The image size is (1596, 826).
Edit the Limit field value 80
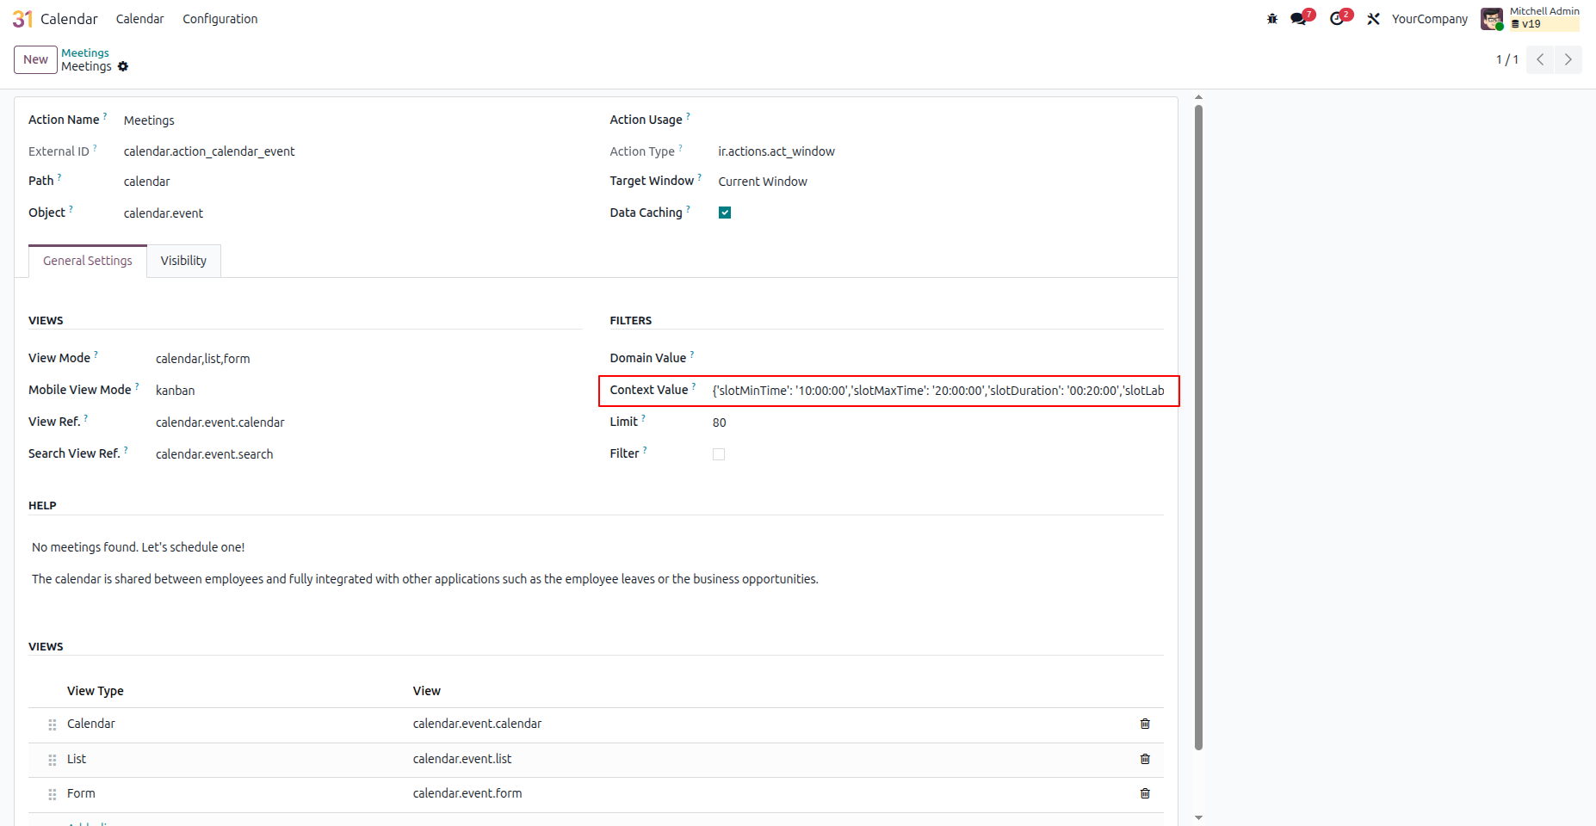pyautogui.click(x=938, y=422)
